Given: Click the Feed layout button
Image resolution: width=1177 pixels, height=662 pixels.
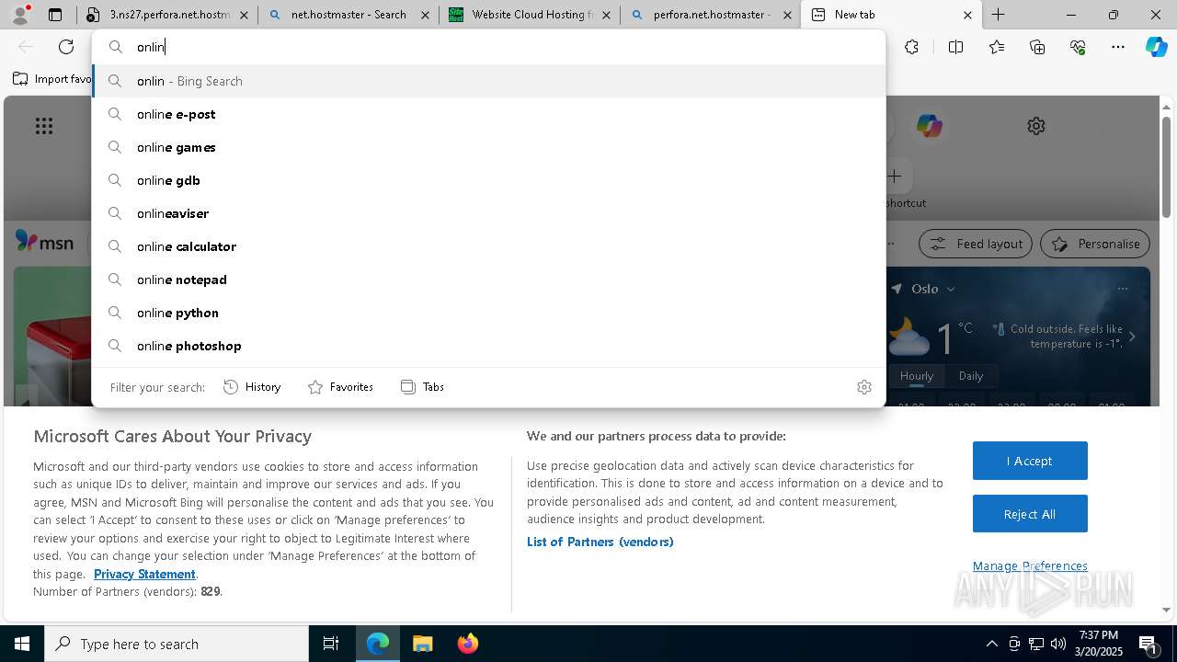Looking at the screenshot, I should [976, 244].
